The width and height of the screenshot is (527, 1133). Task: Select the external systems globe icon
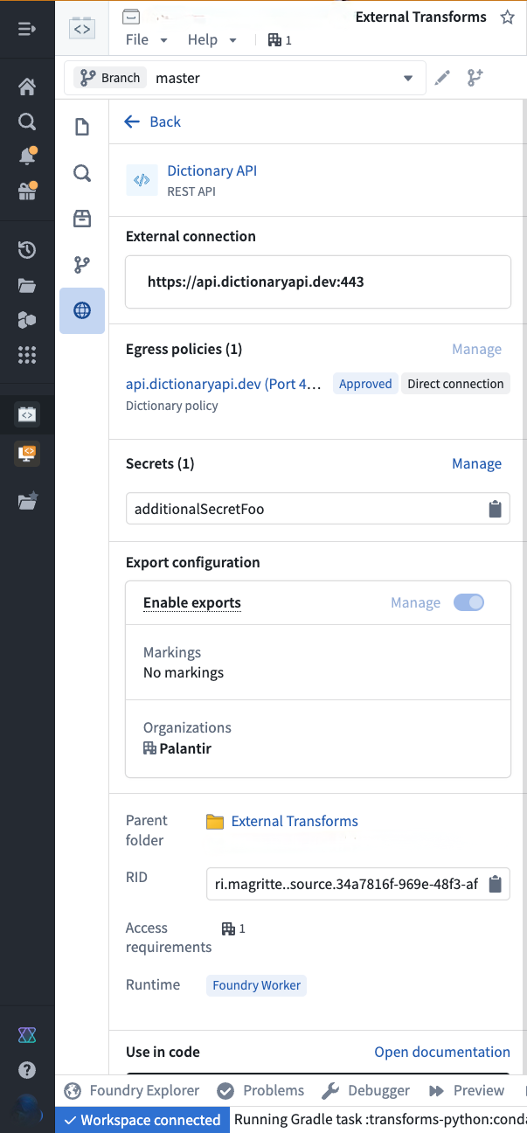(82, 310)
